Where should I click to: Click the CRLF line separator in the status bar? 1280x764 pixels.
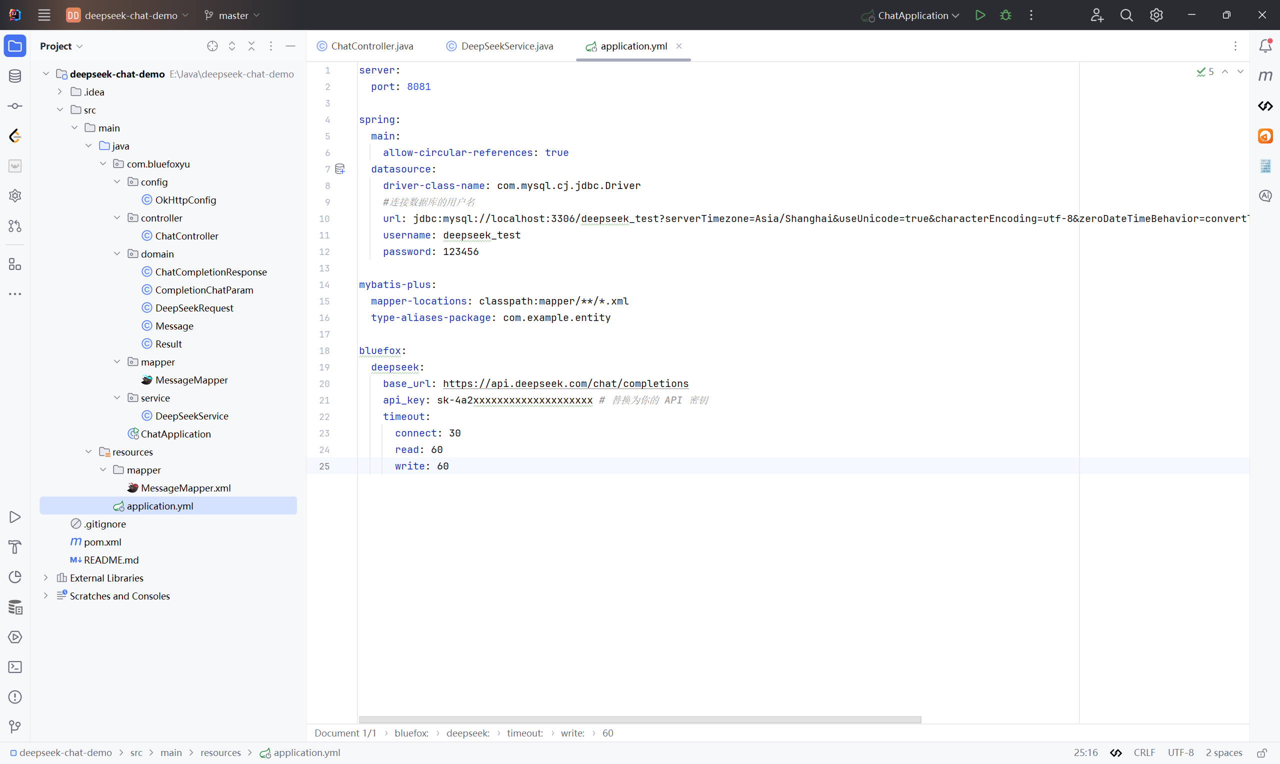point(1144,752)
